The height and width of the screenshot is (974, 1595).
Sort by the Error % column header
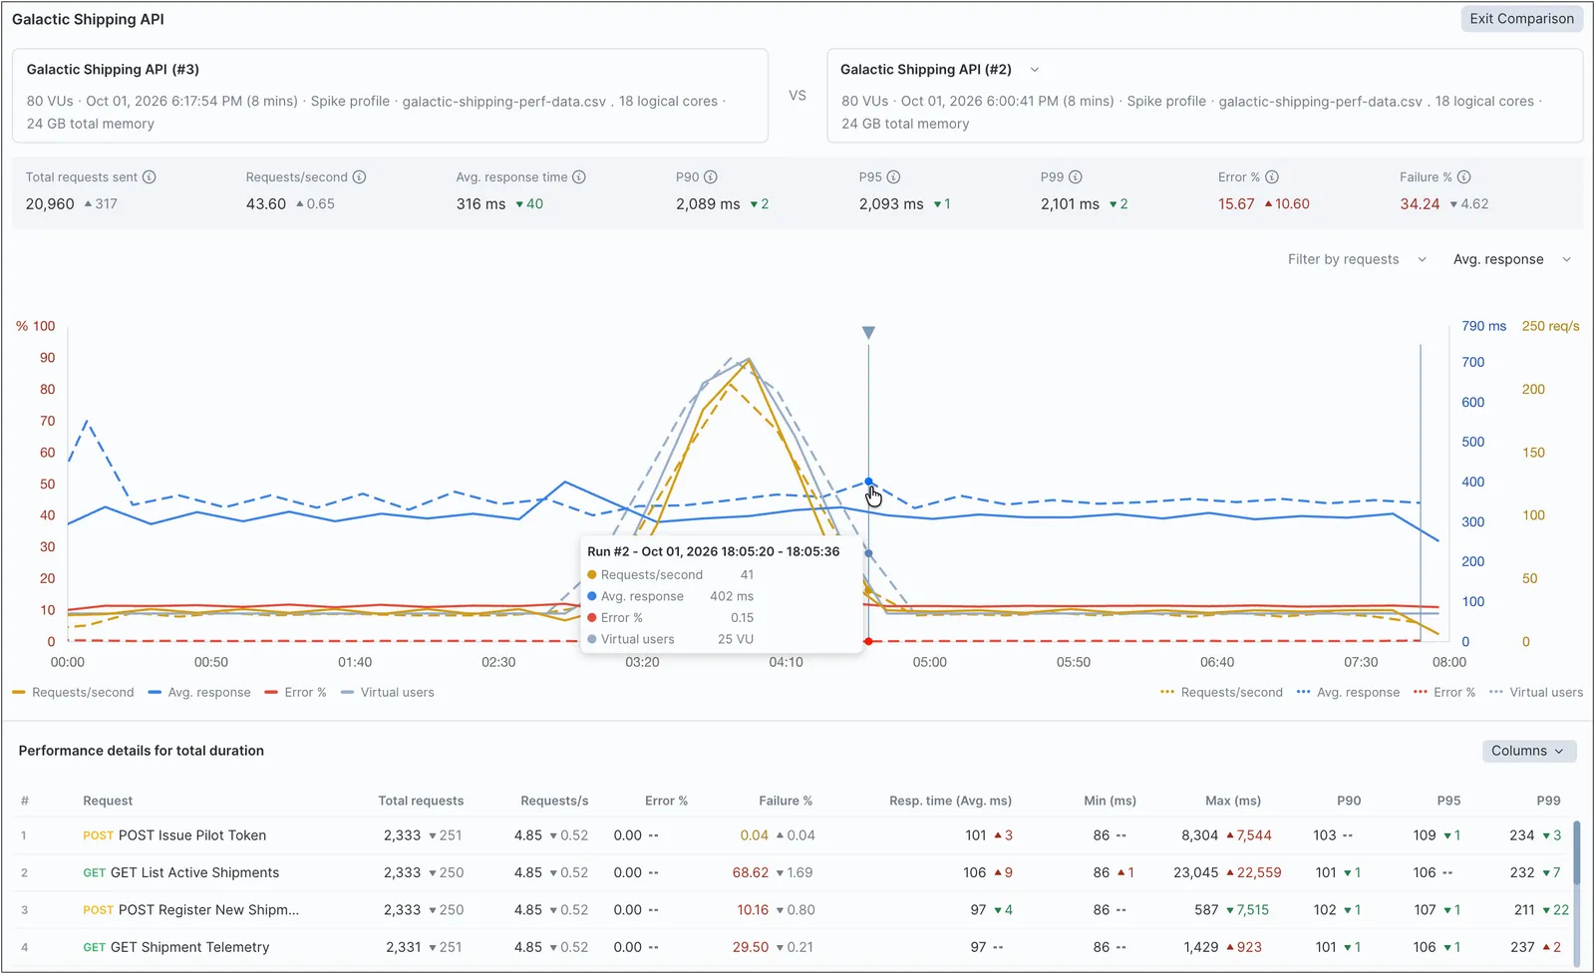tap(666, 801)
